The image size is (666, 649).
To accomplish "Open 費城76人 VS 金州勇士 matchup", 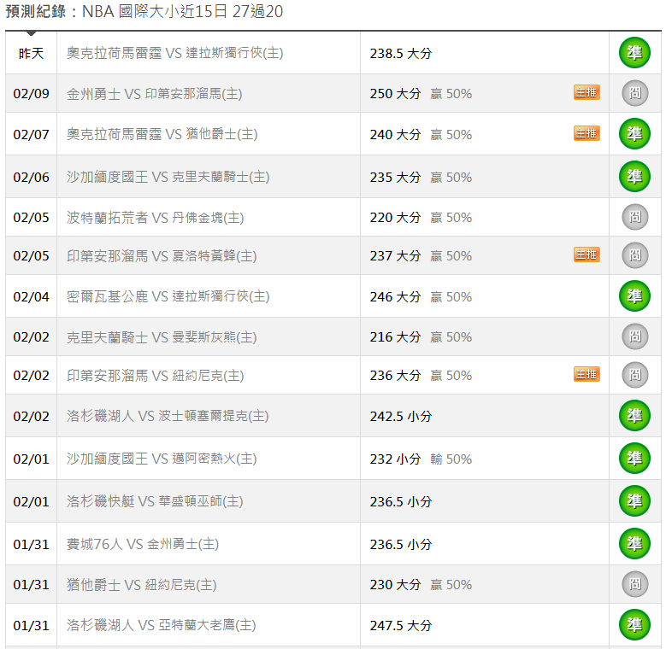I will [x=142, y=544].
